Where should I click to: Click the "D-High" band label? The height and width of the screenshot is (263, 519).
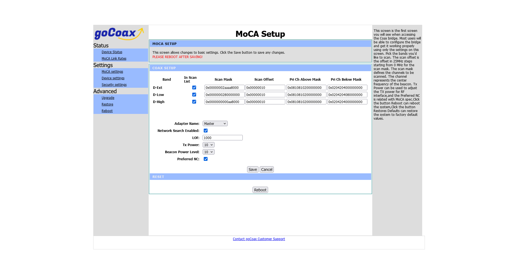(159, 102)
